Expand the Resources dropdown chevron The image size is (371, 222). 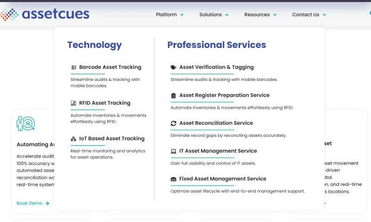coord(275,15)
